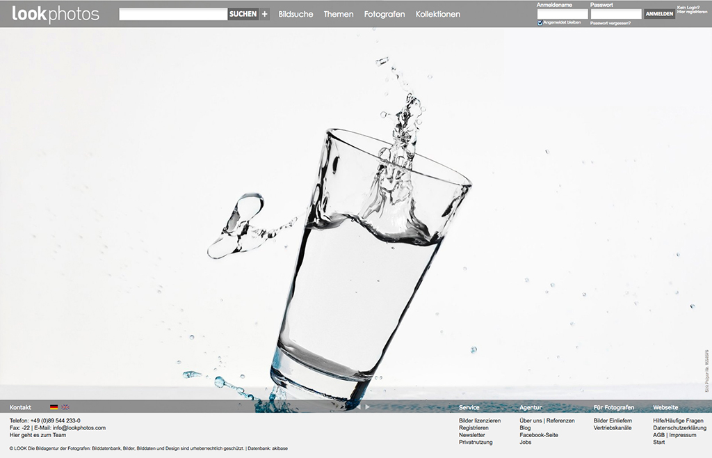The image size is (712, 458).
Task: Open Über uns footer link
Action: pos(531,420)
